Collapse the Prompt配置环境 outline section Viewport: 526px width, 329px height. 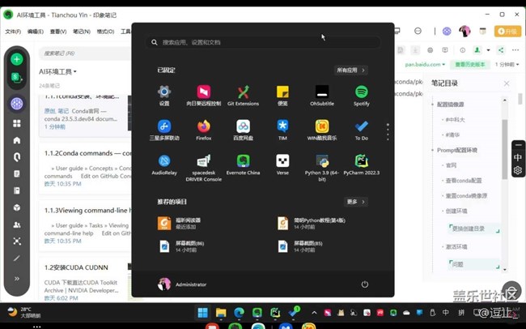point(433,150)
